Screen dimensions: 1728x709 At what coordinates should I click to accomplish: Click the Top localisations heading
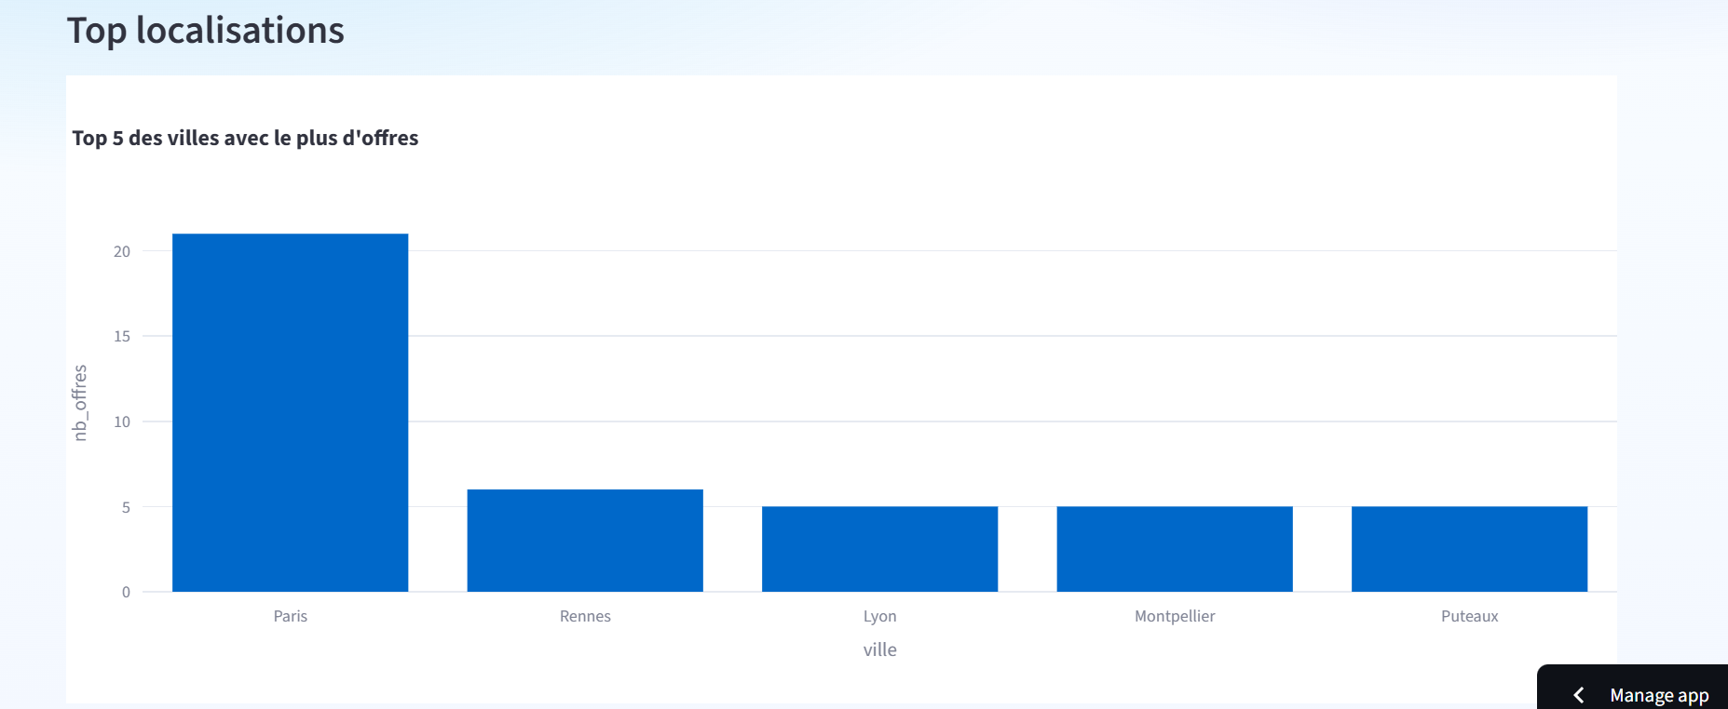tap(205, 31)
